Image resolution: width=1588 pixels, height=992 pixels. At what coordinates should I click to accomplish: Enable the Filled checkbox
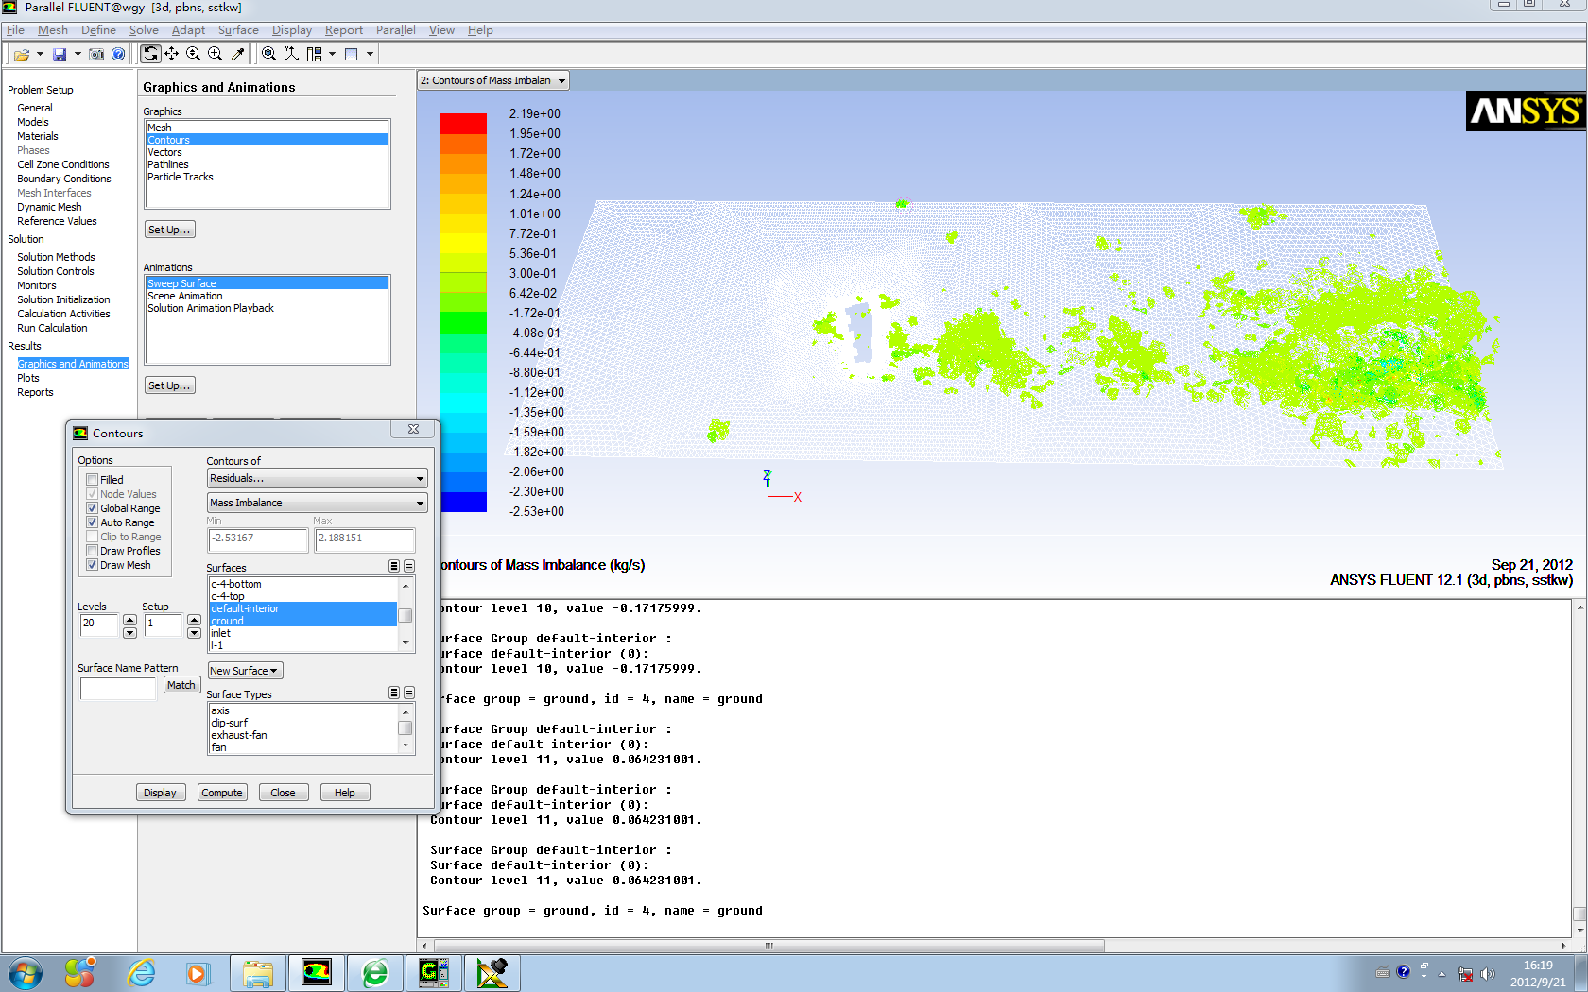[93, 480]
